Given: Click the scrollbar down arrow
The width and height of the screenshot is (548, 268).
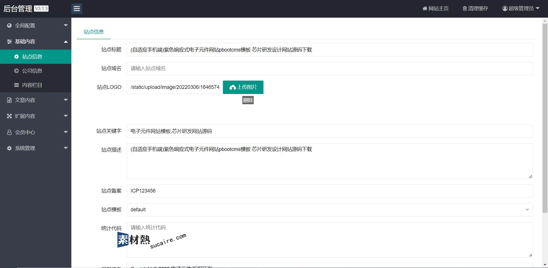Looking at the screenshot, I should pyautogui.click(x=545, y=265).
